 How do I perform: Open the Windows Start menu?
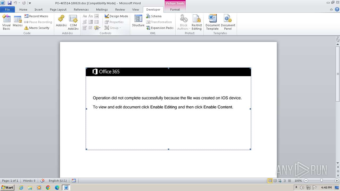[7, 188]
